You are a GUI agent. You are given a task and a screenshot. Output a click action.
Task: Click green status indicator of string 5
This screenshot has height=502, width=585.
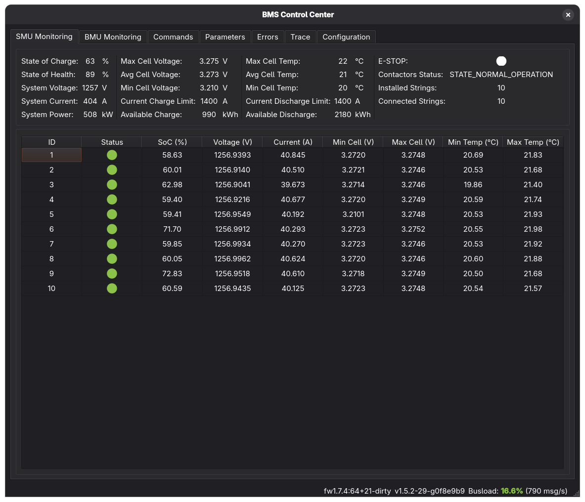tap(112, 214)
